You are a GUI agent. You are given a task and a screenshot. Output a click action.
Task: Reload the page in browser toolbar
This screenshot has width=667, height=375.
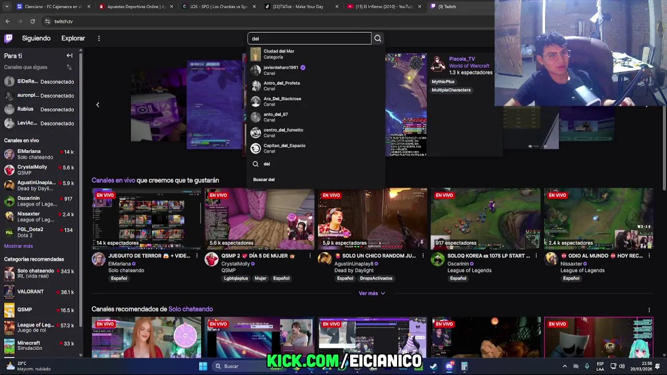click(32, 21)
